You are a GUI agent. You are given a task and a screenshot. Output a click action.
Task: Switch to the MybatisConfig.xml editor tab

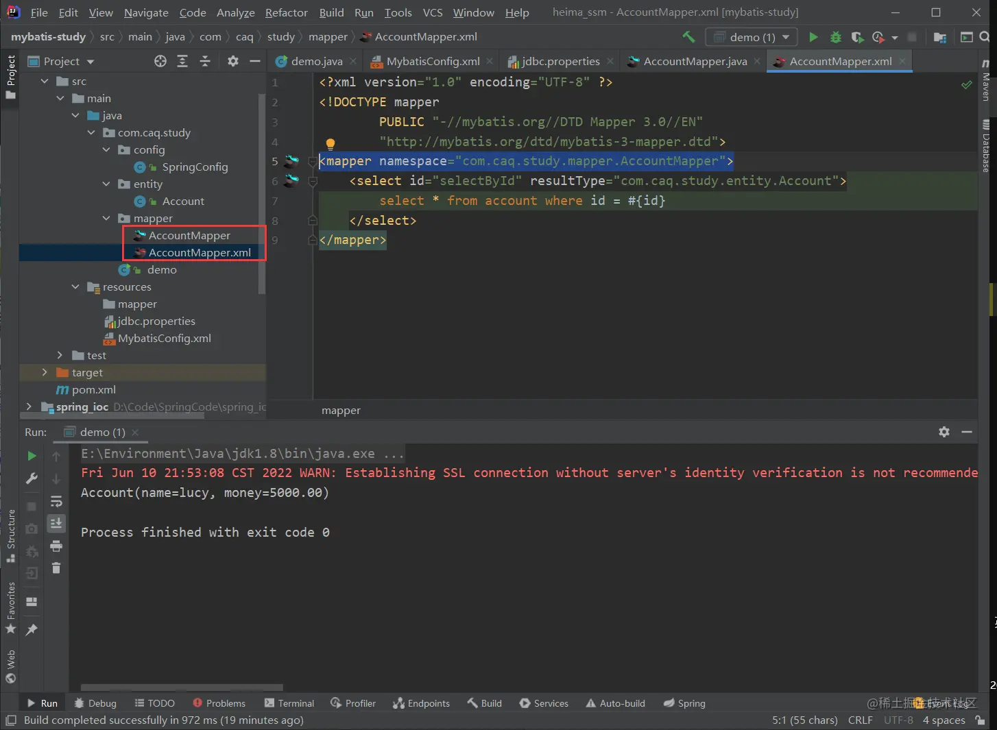(432, 61)
